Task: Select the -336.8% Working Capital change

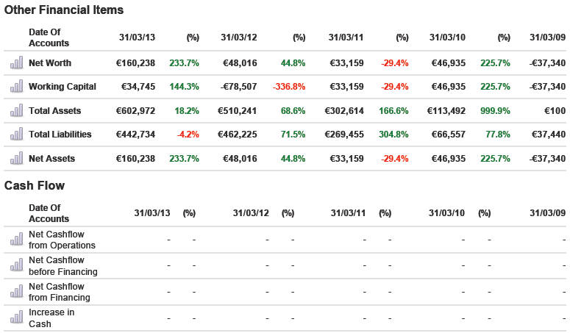Action: [288, 87]
